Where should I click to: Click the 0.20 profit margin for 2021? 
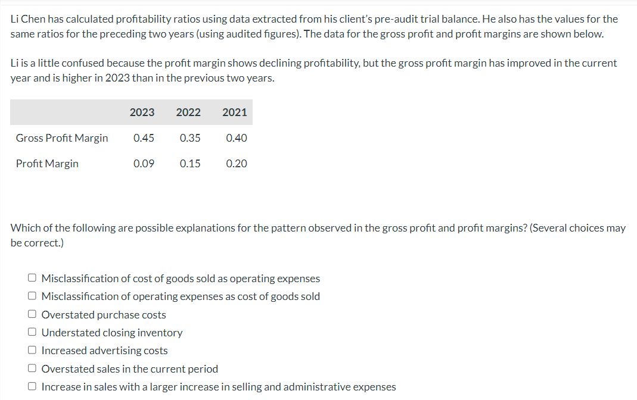(x=237, y=163)
